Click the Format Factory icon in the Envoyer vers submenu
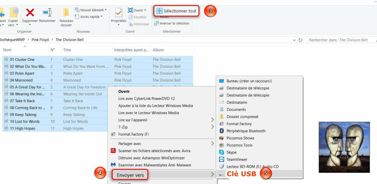This screenshot has width=377, height=184. [x=221, y=124]
